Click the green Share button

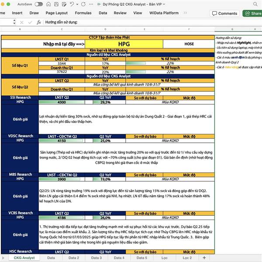[252, 14]
